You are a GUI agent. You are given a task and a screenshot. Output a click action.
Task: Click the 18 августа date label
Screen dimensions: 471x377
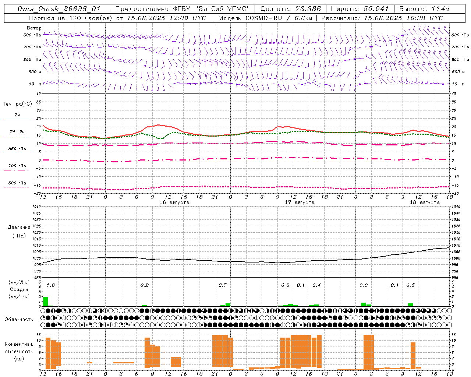425,202
